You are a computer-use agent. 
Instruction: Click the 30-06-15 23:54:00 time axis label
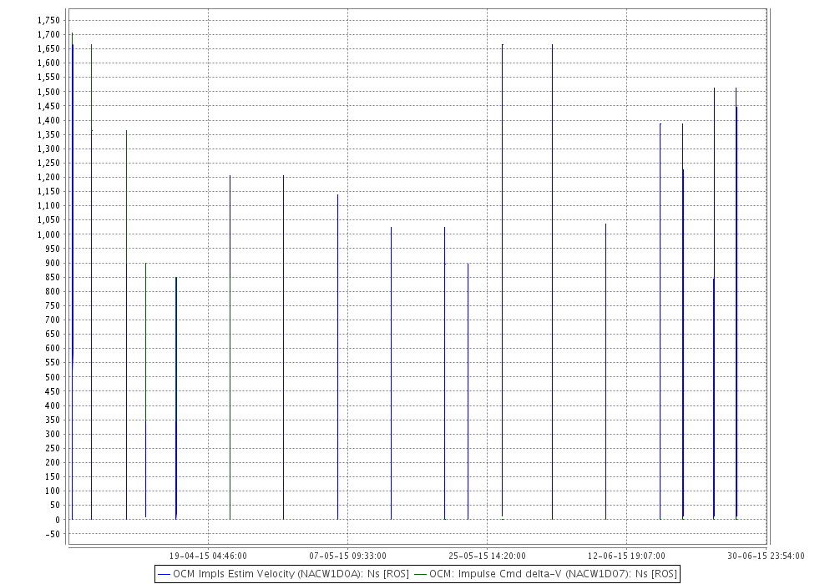tap(766, 556)
